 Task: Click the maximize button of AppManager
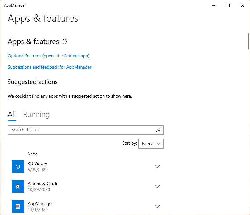tap(228, 5)
